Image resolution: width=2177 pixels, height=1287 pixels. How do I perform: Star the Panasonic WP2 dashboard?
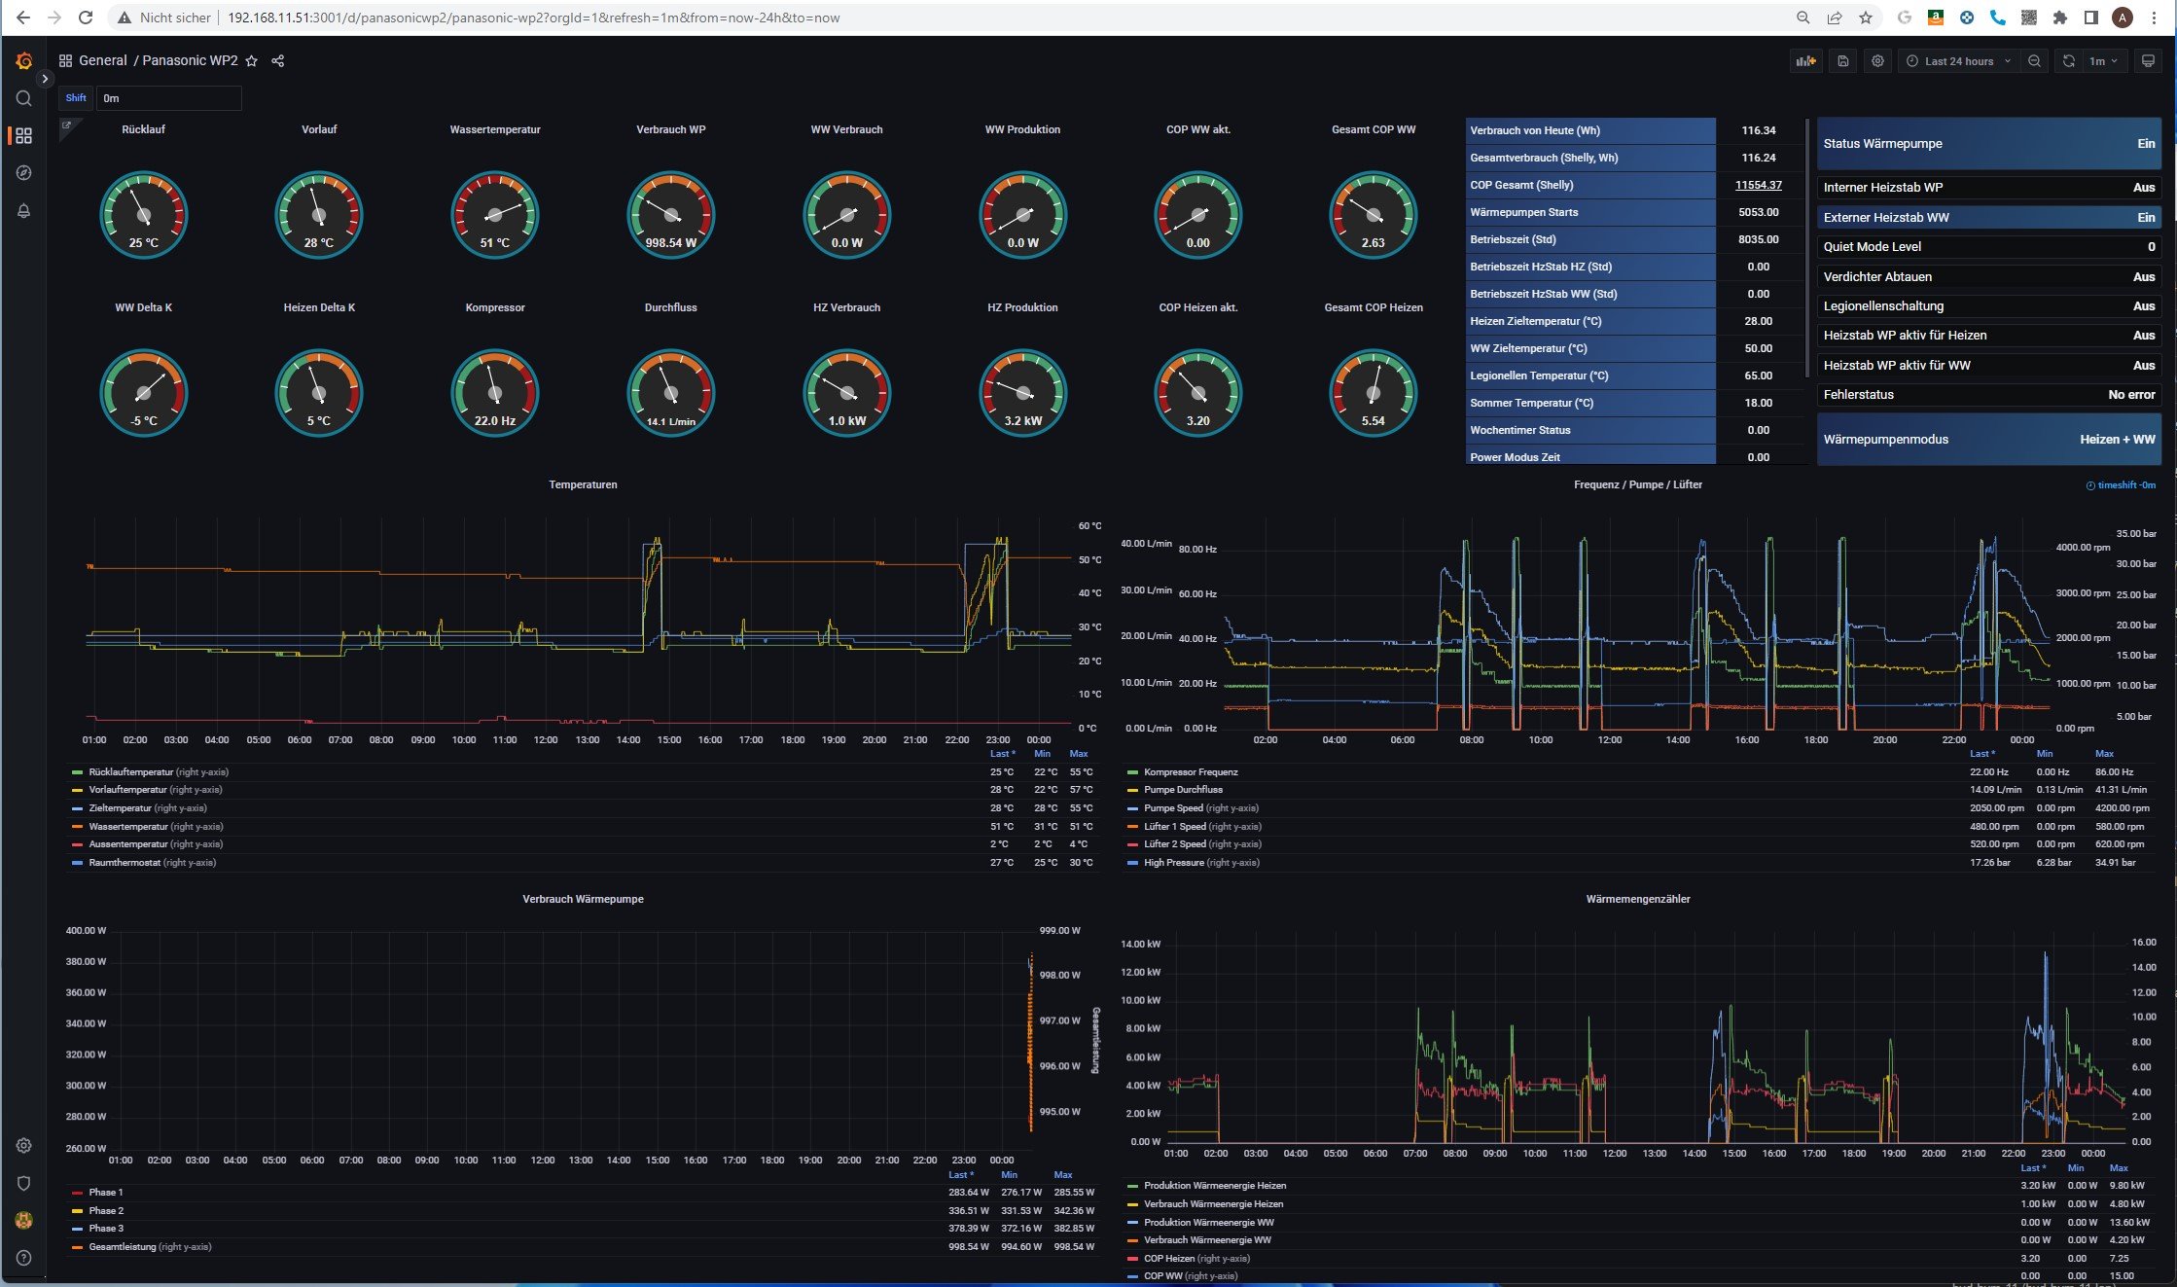[252, 61]
